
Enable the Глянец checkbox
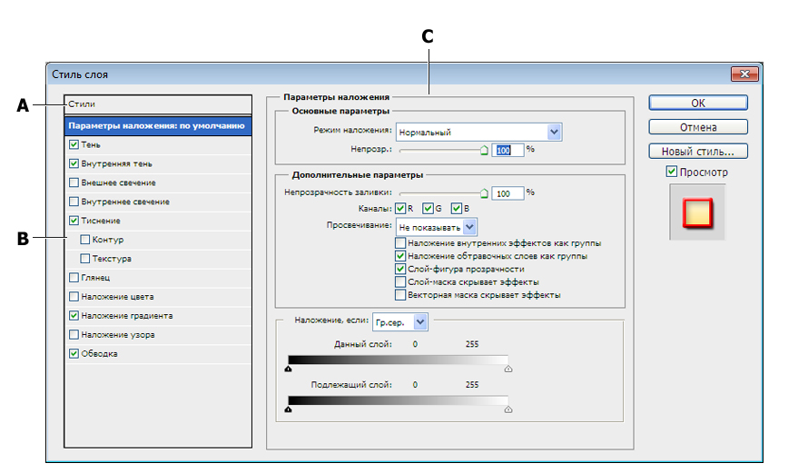(74, 277)
